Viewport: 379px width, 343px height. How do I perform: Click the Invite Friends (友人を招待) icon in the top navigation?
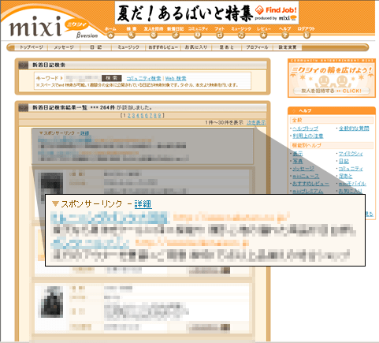click(x=154, y=35)
